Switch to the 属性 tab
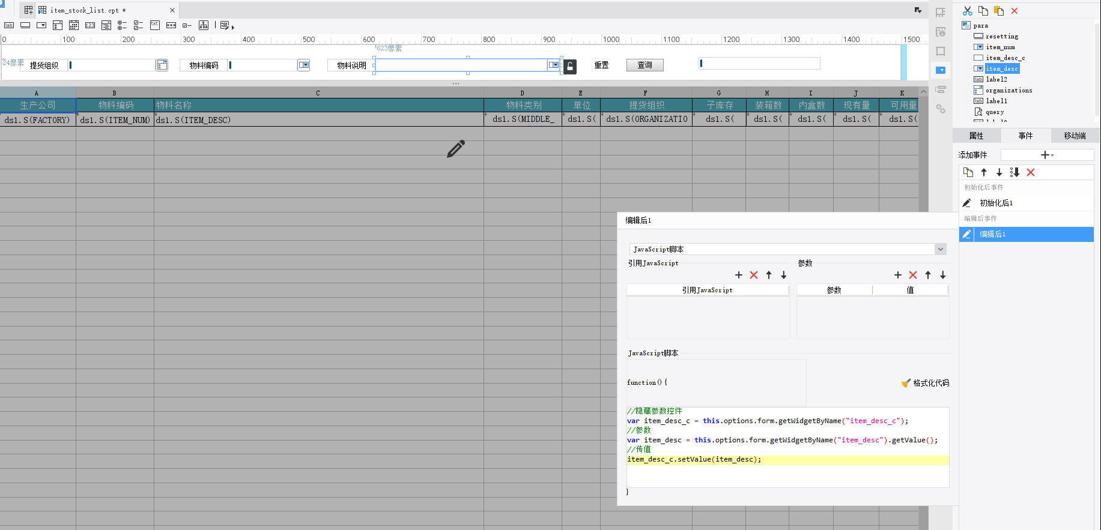The image size is (1101, 530). (977, 136)
